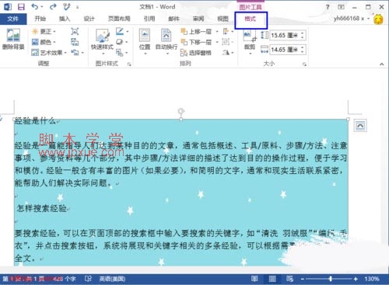Click the zoom in plus button
This screenshot has height=285, width=389.
pyautogui.click(x=356, y=279)
